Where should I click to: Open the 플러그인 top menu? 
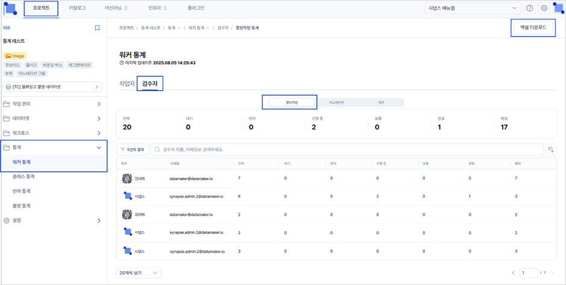(x=196, y=8)
